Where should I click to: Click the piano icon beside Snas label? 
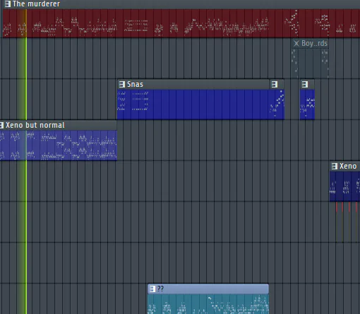[x=122, y=84]
